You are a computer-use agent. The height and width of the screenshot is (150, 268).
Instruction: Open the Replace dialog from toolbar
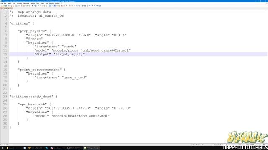coord(35,5)
